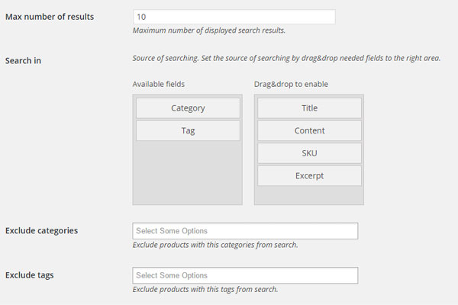This screenshot has width=458, height=305.
Task: Click the "Search in" setting label
Action: tap(23, 61)
